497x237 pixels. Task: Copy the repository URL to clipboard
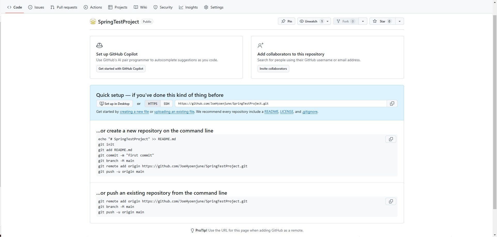tap(392, 104)
